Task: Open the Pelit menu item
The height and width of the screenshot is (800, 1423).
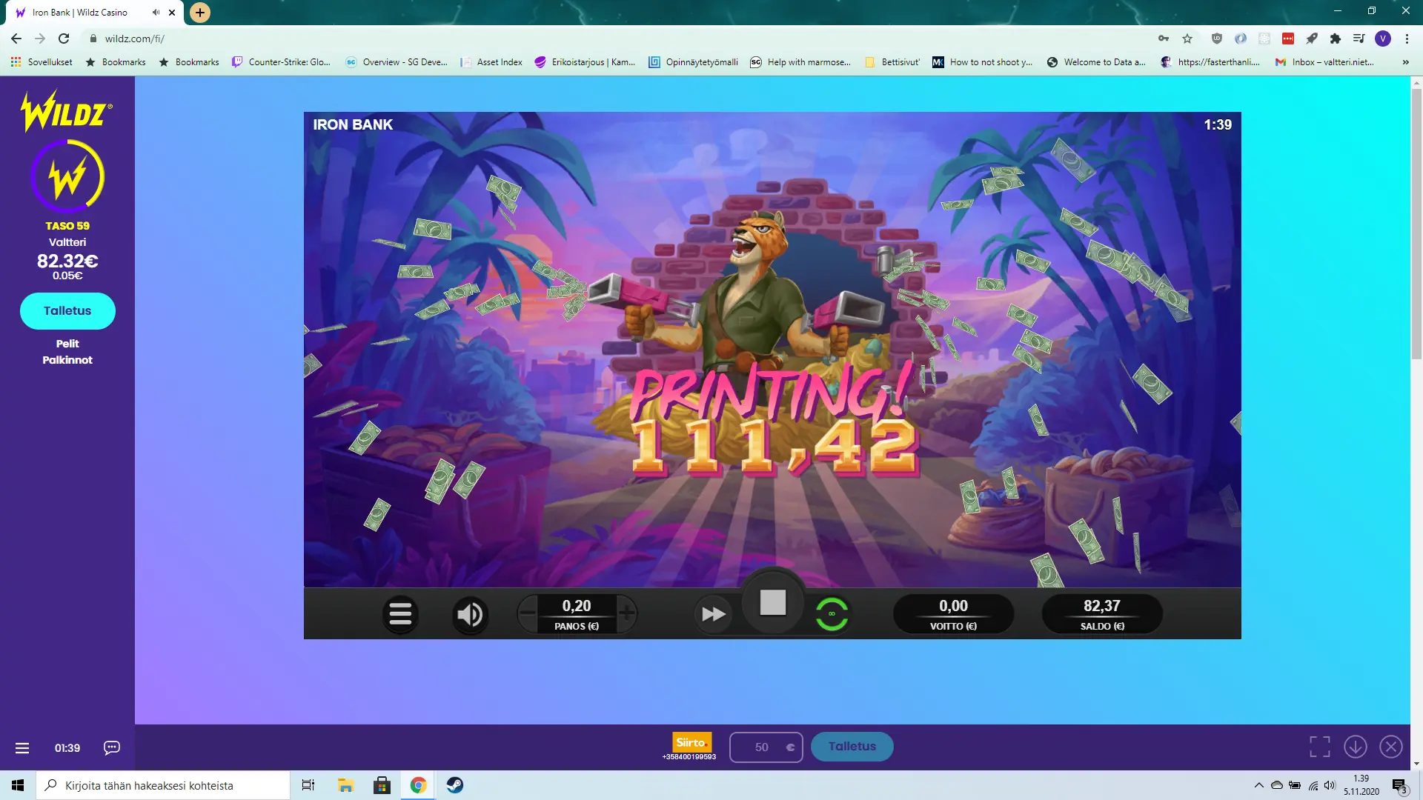Action: click(x=67, y=344)
